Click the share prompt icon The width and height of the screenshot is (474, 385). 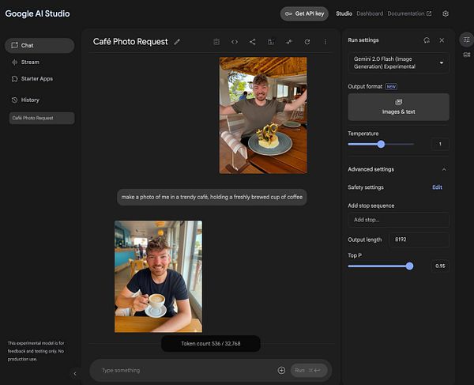click(x=253, y=42)
